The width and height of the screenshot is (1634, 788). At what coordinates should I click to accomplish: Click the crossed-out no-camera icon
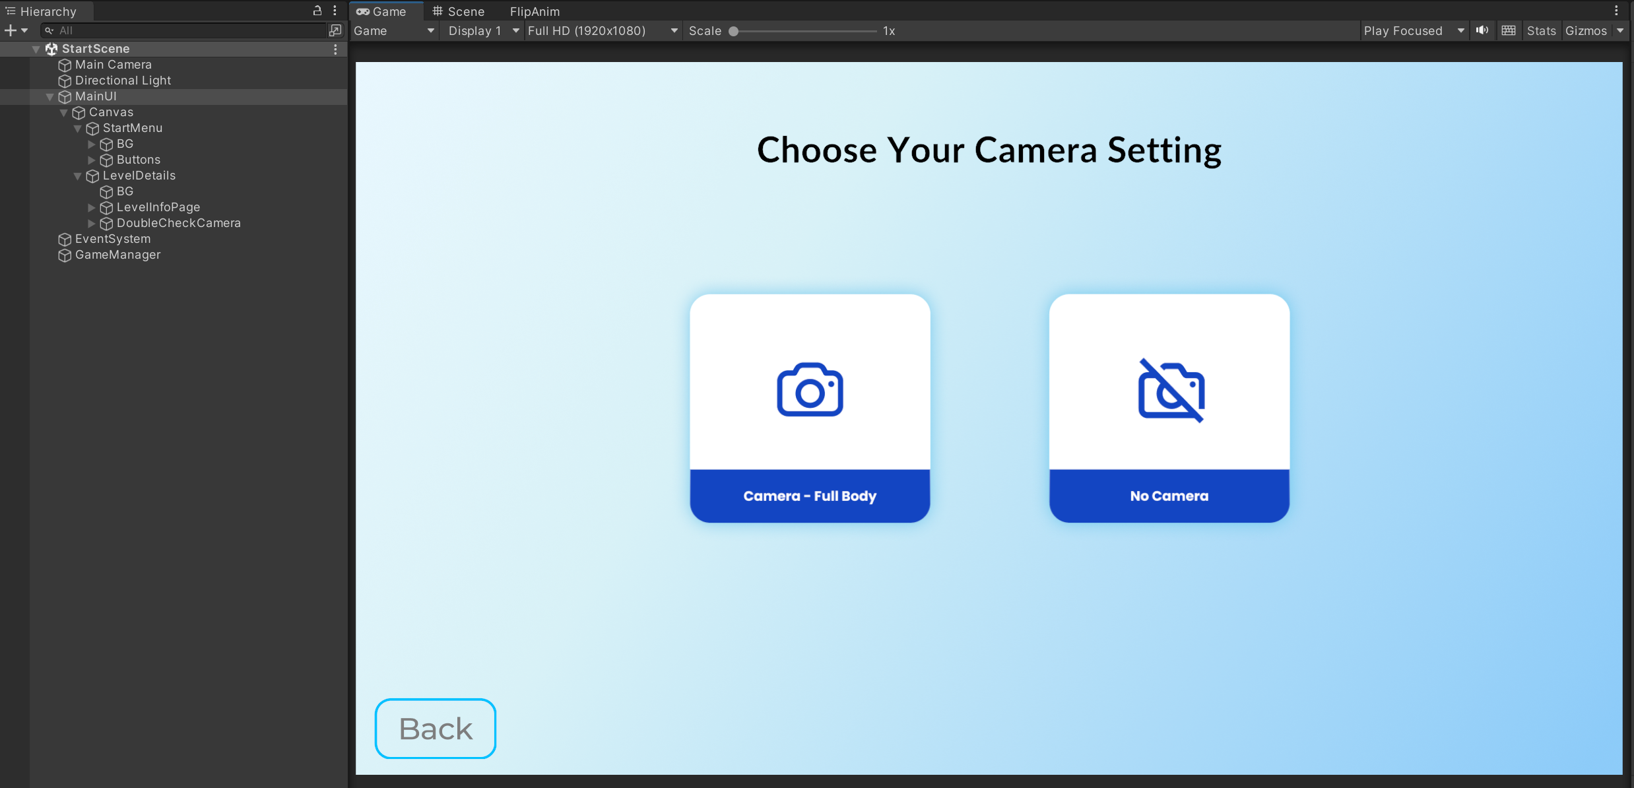1170,389
